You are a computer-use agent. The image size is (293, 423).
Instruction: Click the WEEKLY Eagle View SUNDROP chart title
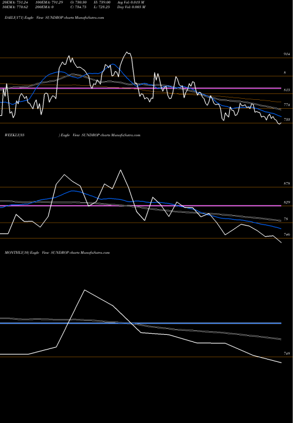click(73, 135)
